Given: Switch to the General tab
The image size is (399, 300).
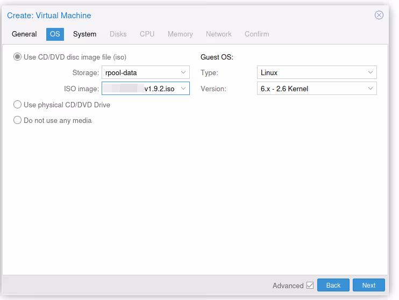Looking at the screenshot, I should (24, 34).
